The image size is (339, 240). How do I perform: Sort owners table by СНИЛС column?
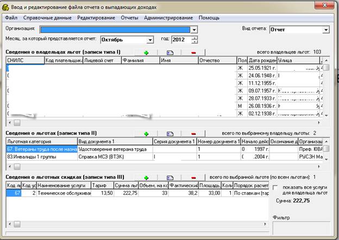[x=26, y=60]
